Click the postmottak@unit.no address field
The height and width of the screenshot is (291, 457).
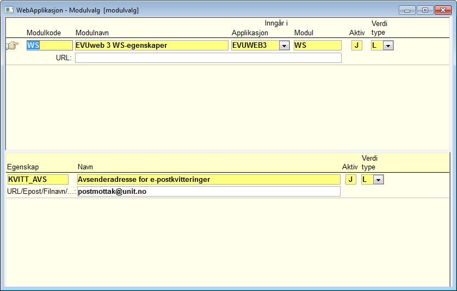point(209,191)
